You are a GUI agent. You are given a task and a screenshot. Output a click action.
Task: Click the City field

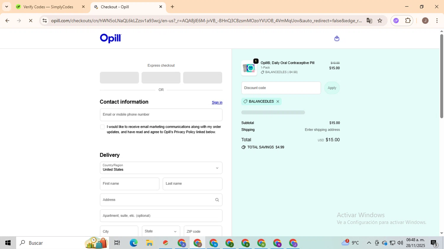(119, 232)
